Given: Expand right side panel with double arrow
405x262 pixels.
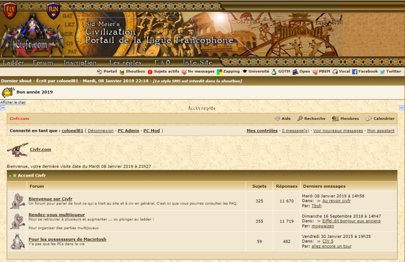Looking at the screenshot, I should coord(402,107).
